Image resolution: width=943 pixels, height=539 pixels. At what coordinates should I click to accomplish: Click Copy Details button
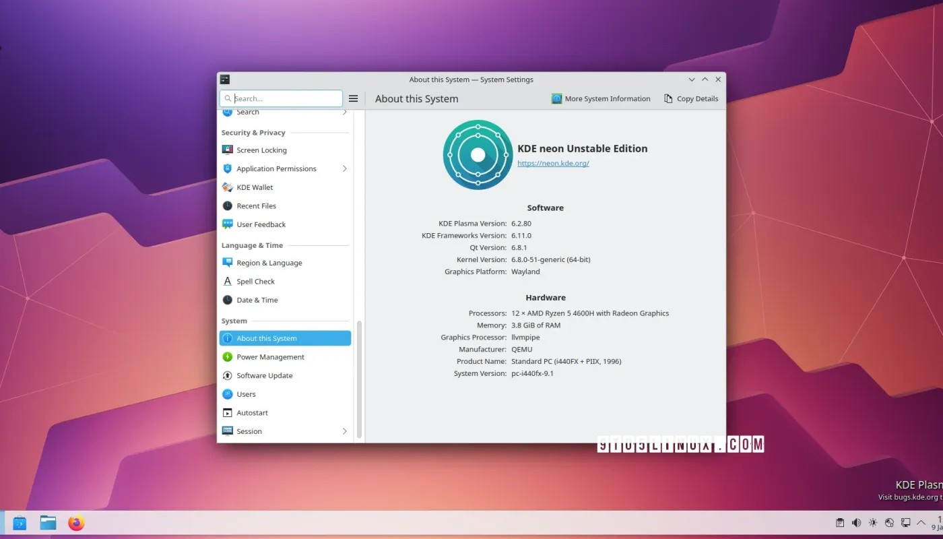(691, 98)
